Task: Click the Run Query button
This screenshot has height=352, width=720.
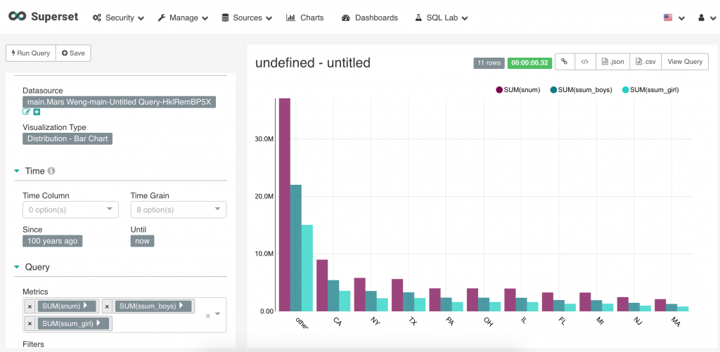Action: (31, 53)
